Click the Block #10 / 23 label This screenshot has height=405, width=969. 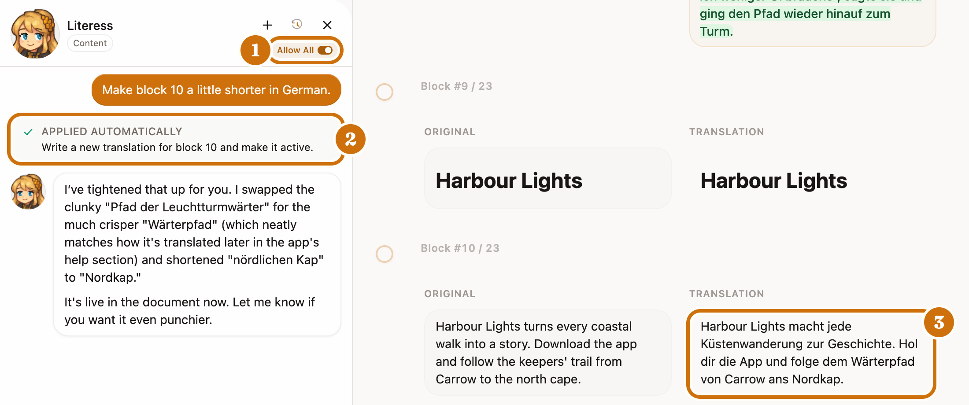pos(460,248)
